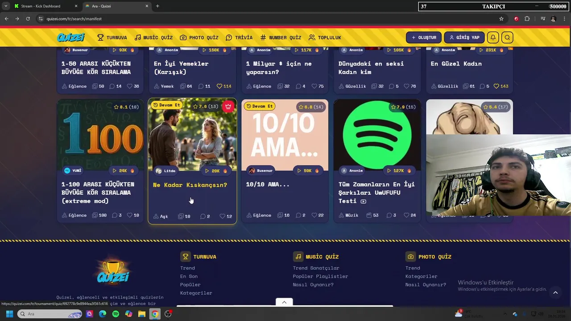Click the scroll-to-top arrow button
Viewport: 571px width, 321px height.
coord(555,292)
